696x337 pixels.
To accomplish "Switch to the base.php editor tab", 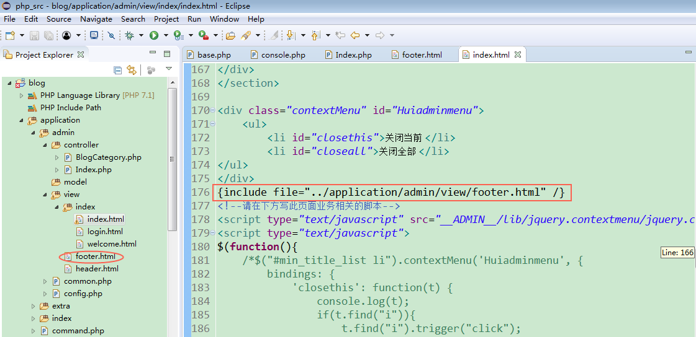I will point(209,55).
